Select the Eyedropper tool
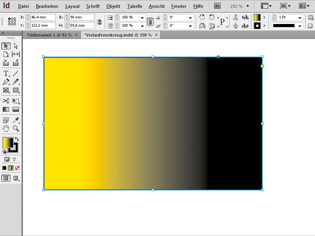 pos(16,120)
